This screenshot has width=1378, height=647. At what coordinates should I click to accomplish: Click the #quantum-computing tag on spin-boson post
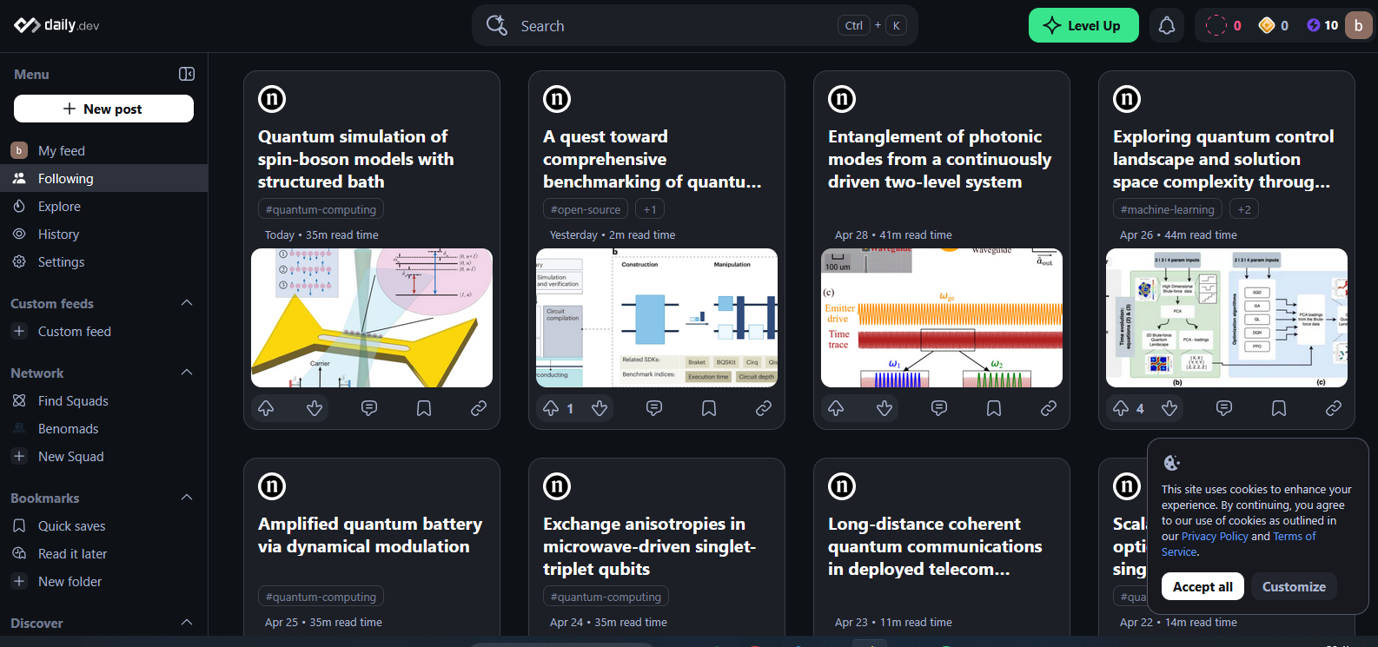pyautogui.click(x=321, y=209)
